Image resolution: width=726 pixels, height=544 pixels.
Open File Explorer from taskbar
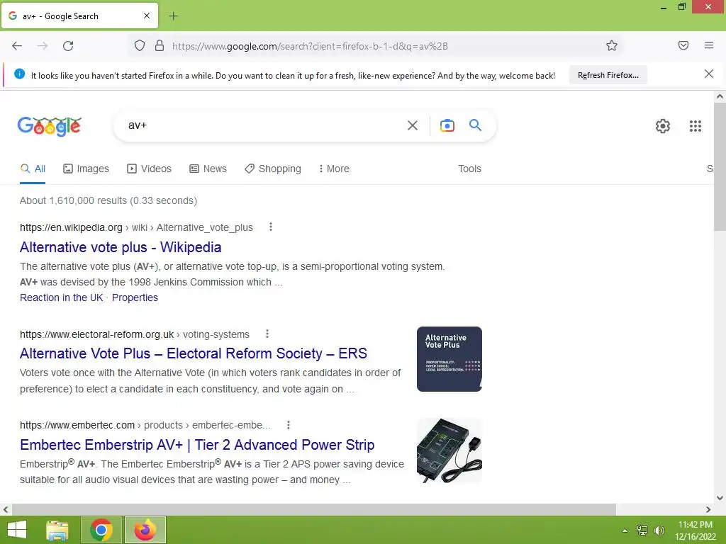pyautogui.click(x=57, y=530)
